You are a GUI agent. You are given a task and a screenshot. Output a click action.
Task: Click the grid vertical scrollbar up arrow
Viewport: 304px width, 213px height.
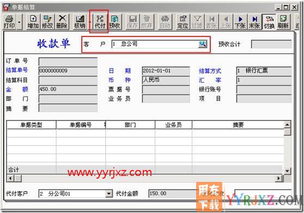(x=287, y=124)
